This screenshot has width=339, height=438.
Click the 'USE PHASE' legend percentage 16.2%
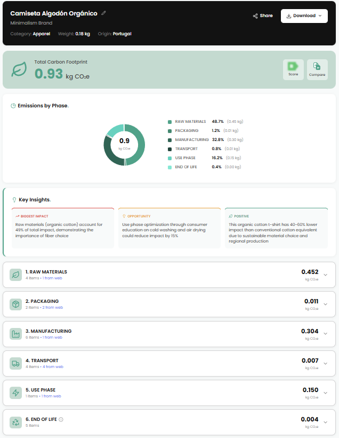[217, 158]
